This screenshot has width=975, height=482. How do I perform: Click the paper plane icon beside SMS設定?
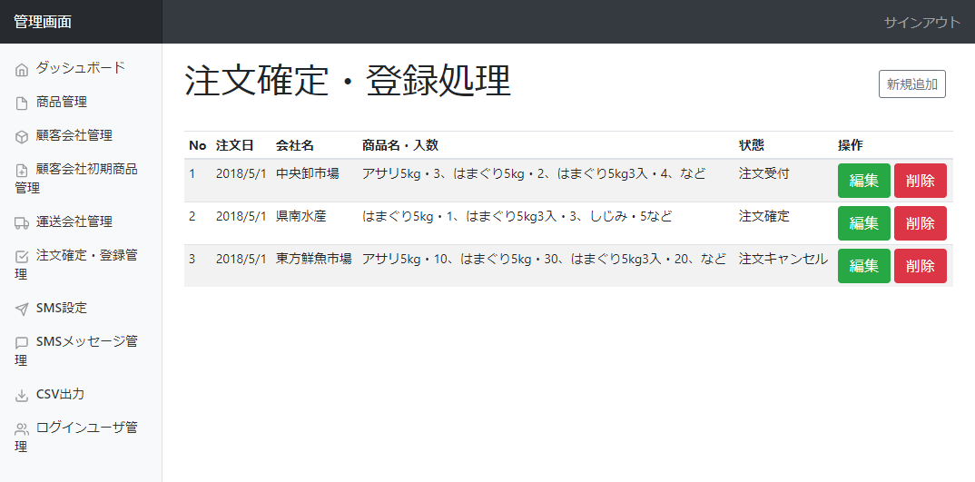22,309
